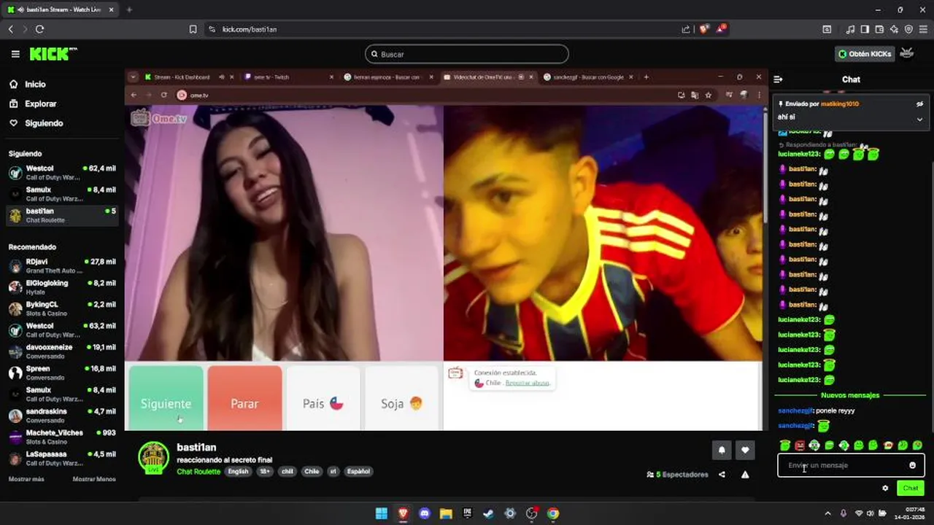Screen dimensions: 934x525
Task: Click the Parar button in the stream
Action: (x=244, y=398)
